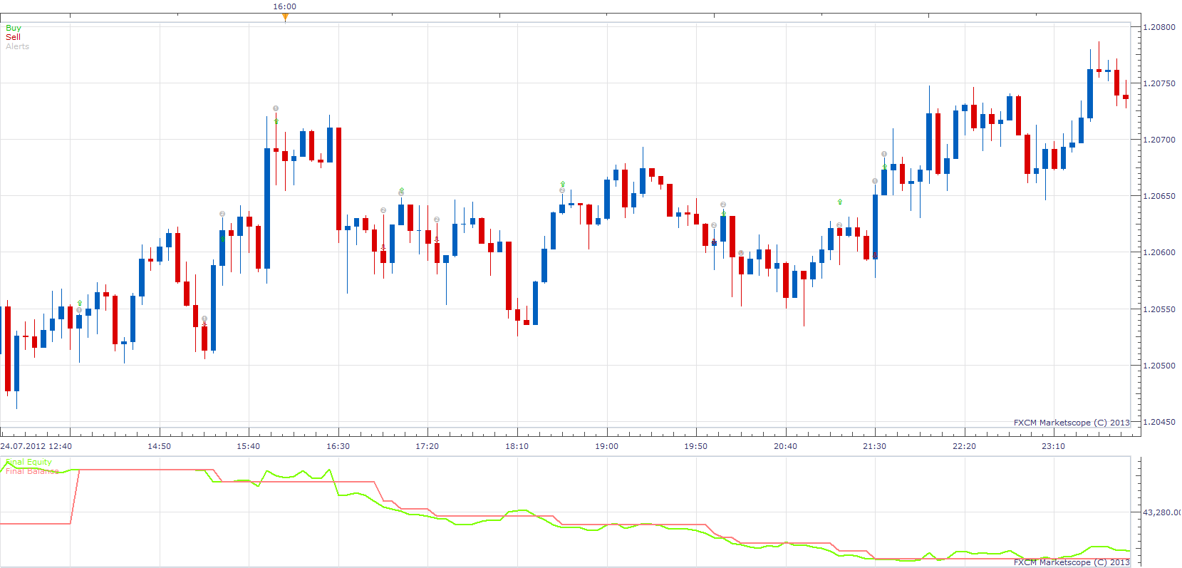
Task: Click FXCM Marketscope copyright text in price chart
Action: (x=1072, y=423)
